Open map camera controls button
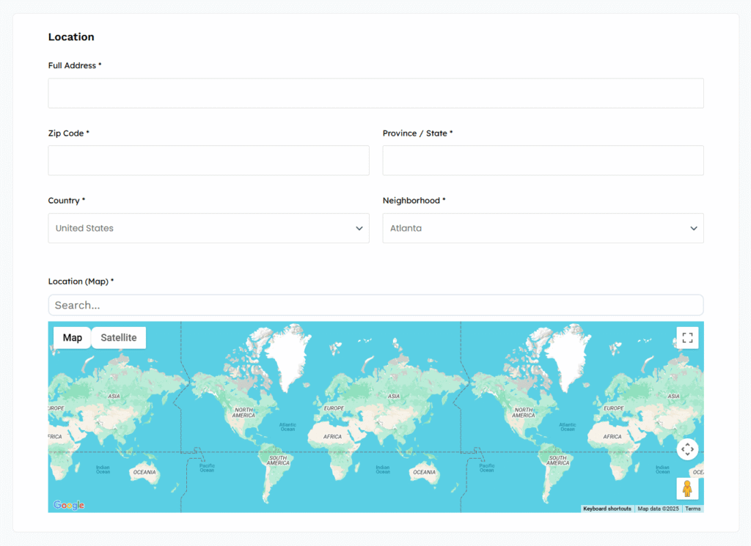 687,449
